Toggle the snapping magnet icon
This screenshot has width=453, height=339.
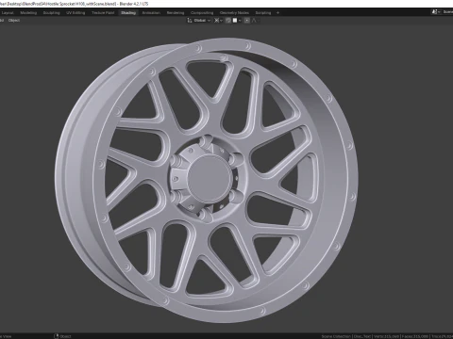(228, 21)
